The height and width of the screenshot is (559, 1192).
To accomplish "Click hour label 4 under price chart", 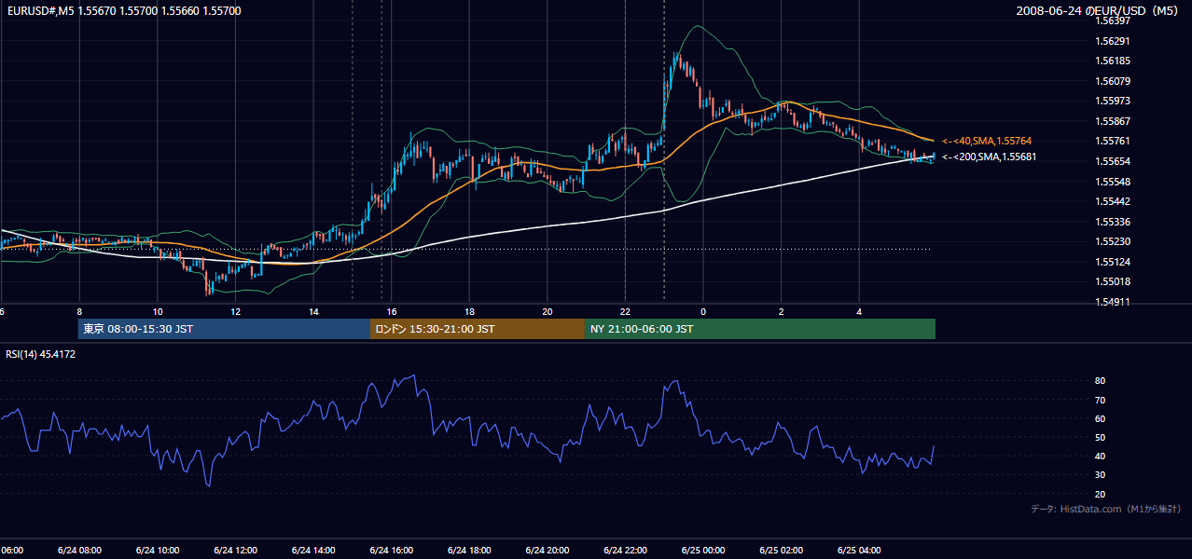I will pos(860,311).
